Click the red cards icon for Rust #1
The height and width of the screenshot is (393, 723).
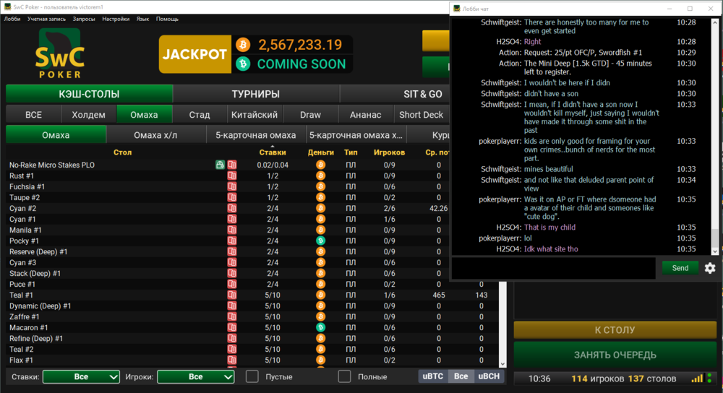232,176
